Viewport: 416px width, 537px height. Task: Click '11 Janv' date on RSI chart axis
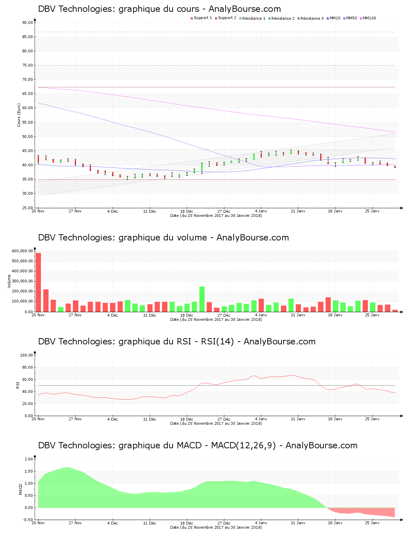[x=298, y=419]
